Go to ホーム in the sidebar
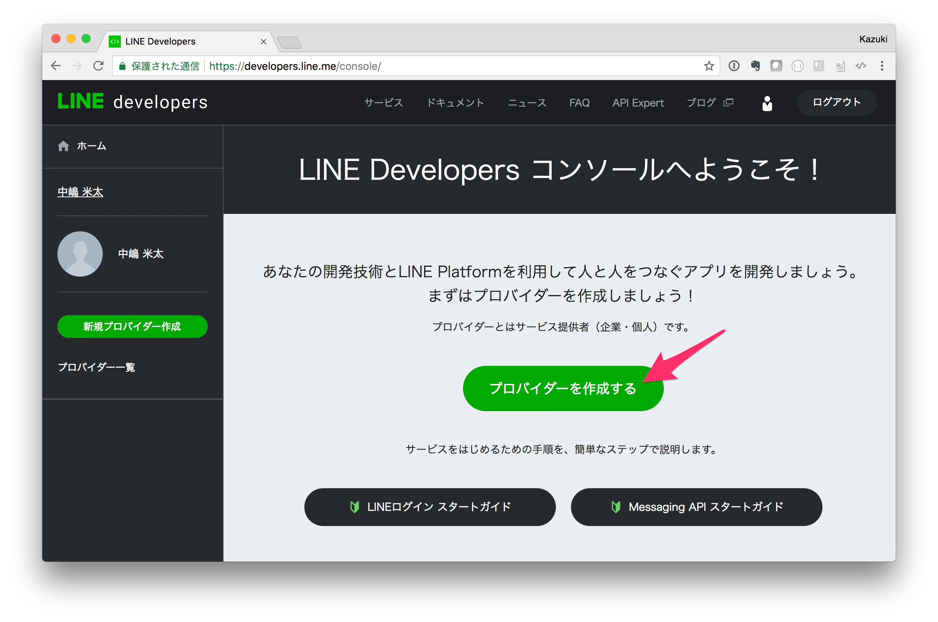The width and height of the screenshot is (938, 622). coord(91,146)
